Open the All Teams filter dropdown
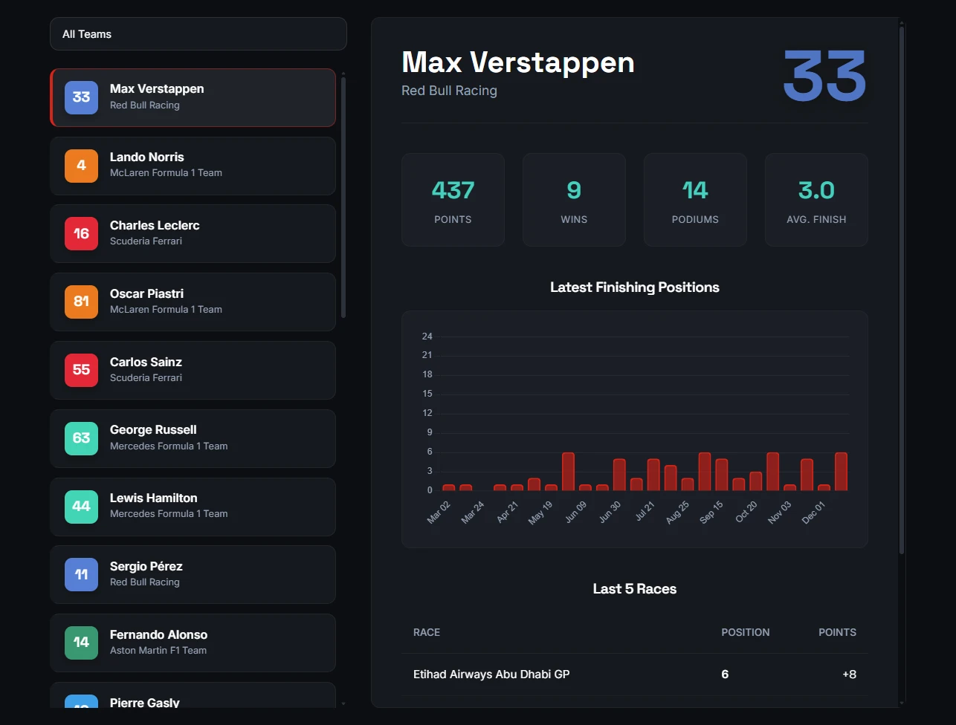The image size is (956, 725). [198, 34]
